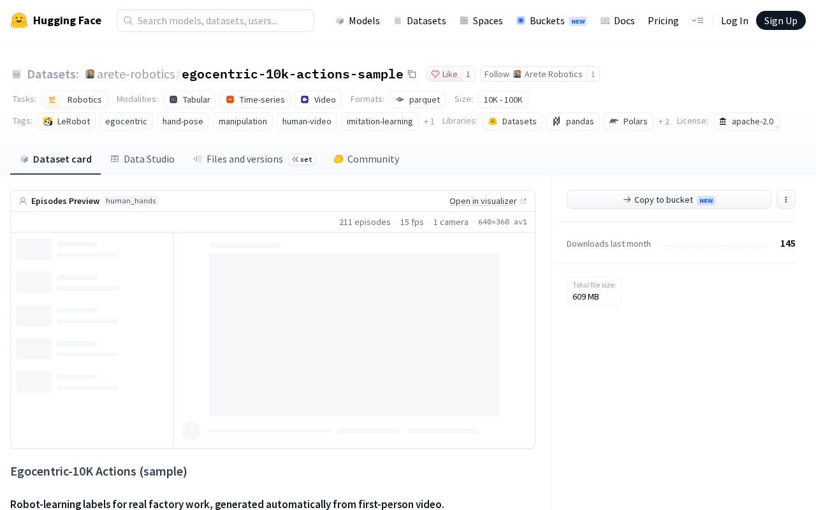
Task: Open Datasets in the top navigation
Action: [419, 20]
